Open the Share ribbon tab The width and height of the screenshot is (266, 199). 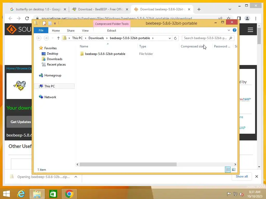[x=71, y=31]
